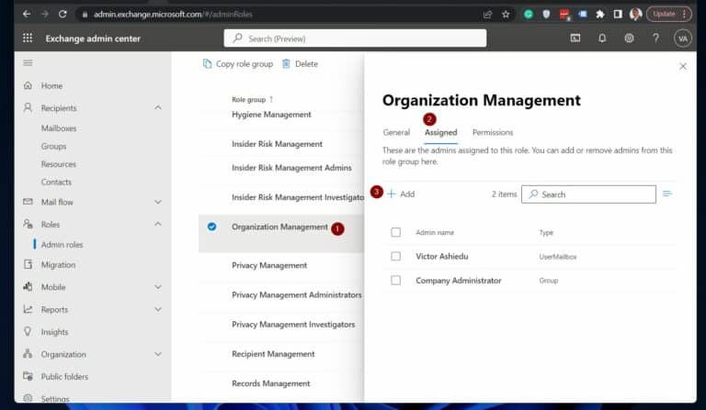Deselect the Organization Management row checkmark
The height and width of the screenshot is (410, 706).
point(211,227)
